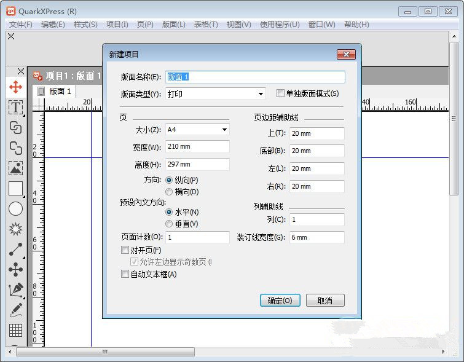Close the top measurement bar
Viewport: 464px width, 362px height.
[11, 36]
